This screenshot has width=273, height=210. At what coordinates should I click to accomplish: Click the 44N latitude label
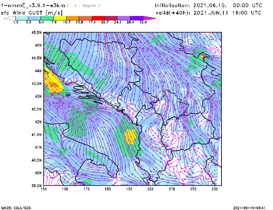[38, 71]
